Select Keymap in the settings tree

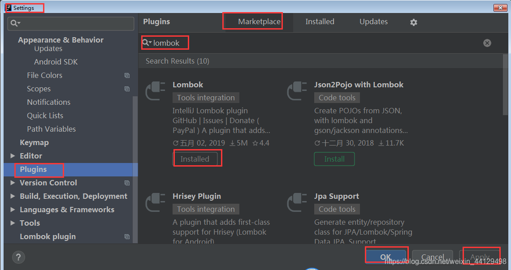[34, 143]
